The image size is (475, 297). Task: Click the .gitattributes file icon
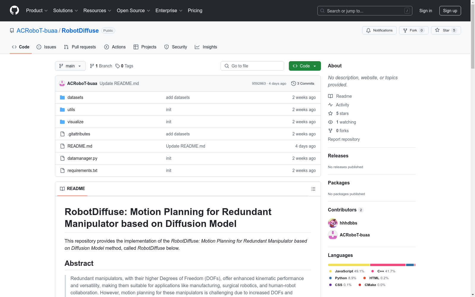[x=62, y=134]
